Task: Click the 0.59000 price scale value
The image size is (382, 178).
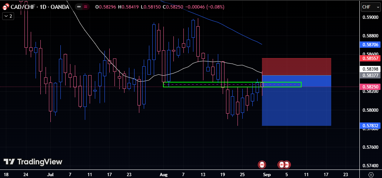Action: point(370,17)
